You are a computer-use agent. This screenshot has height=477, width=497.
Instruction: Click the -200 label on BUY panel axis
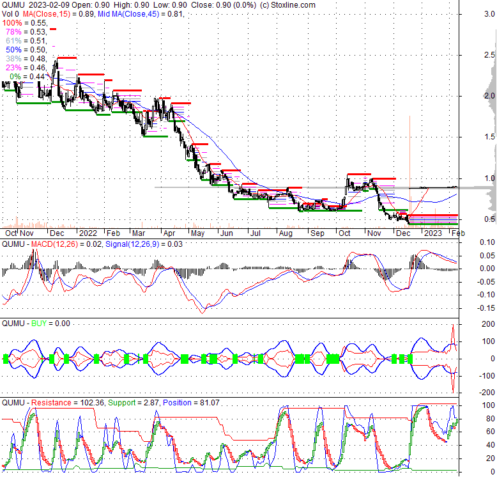coord(487,393)
